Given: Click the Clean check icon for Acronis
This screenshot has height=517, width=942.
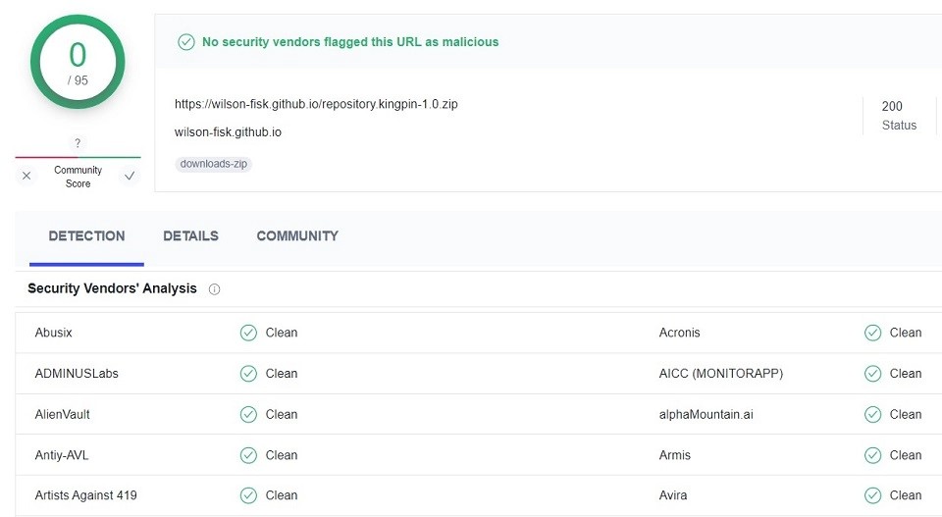Looking at the screenshot, I should click(x=873, y=333).
